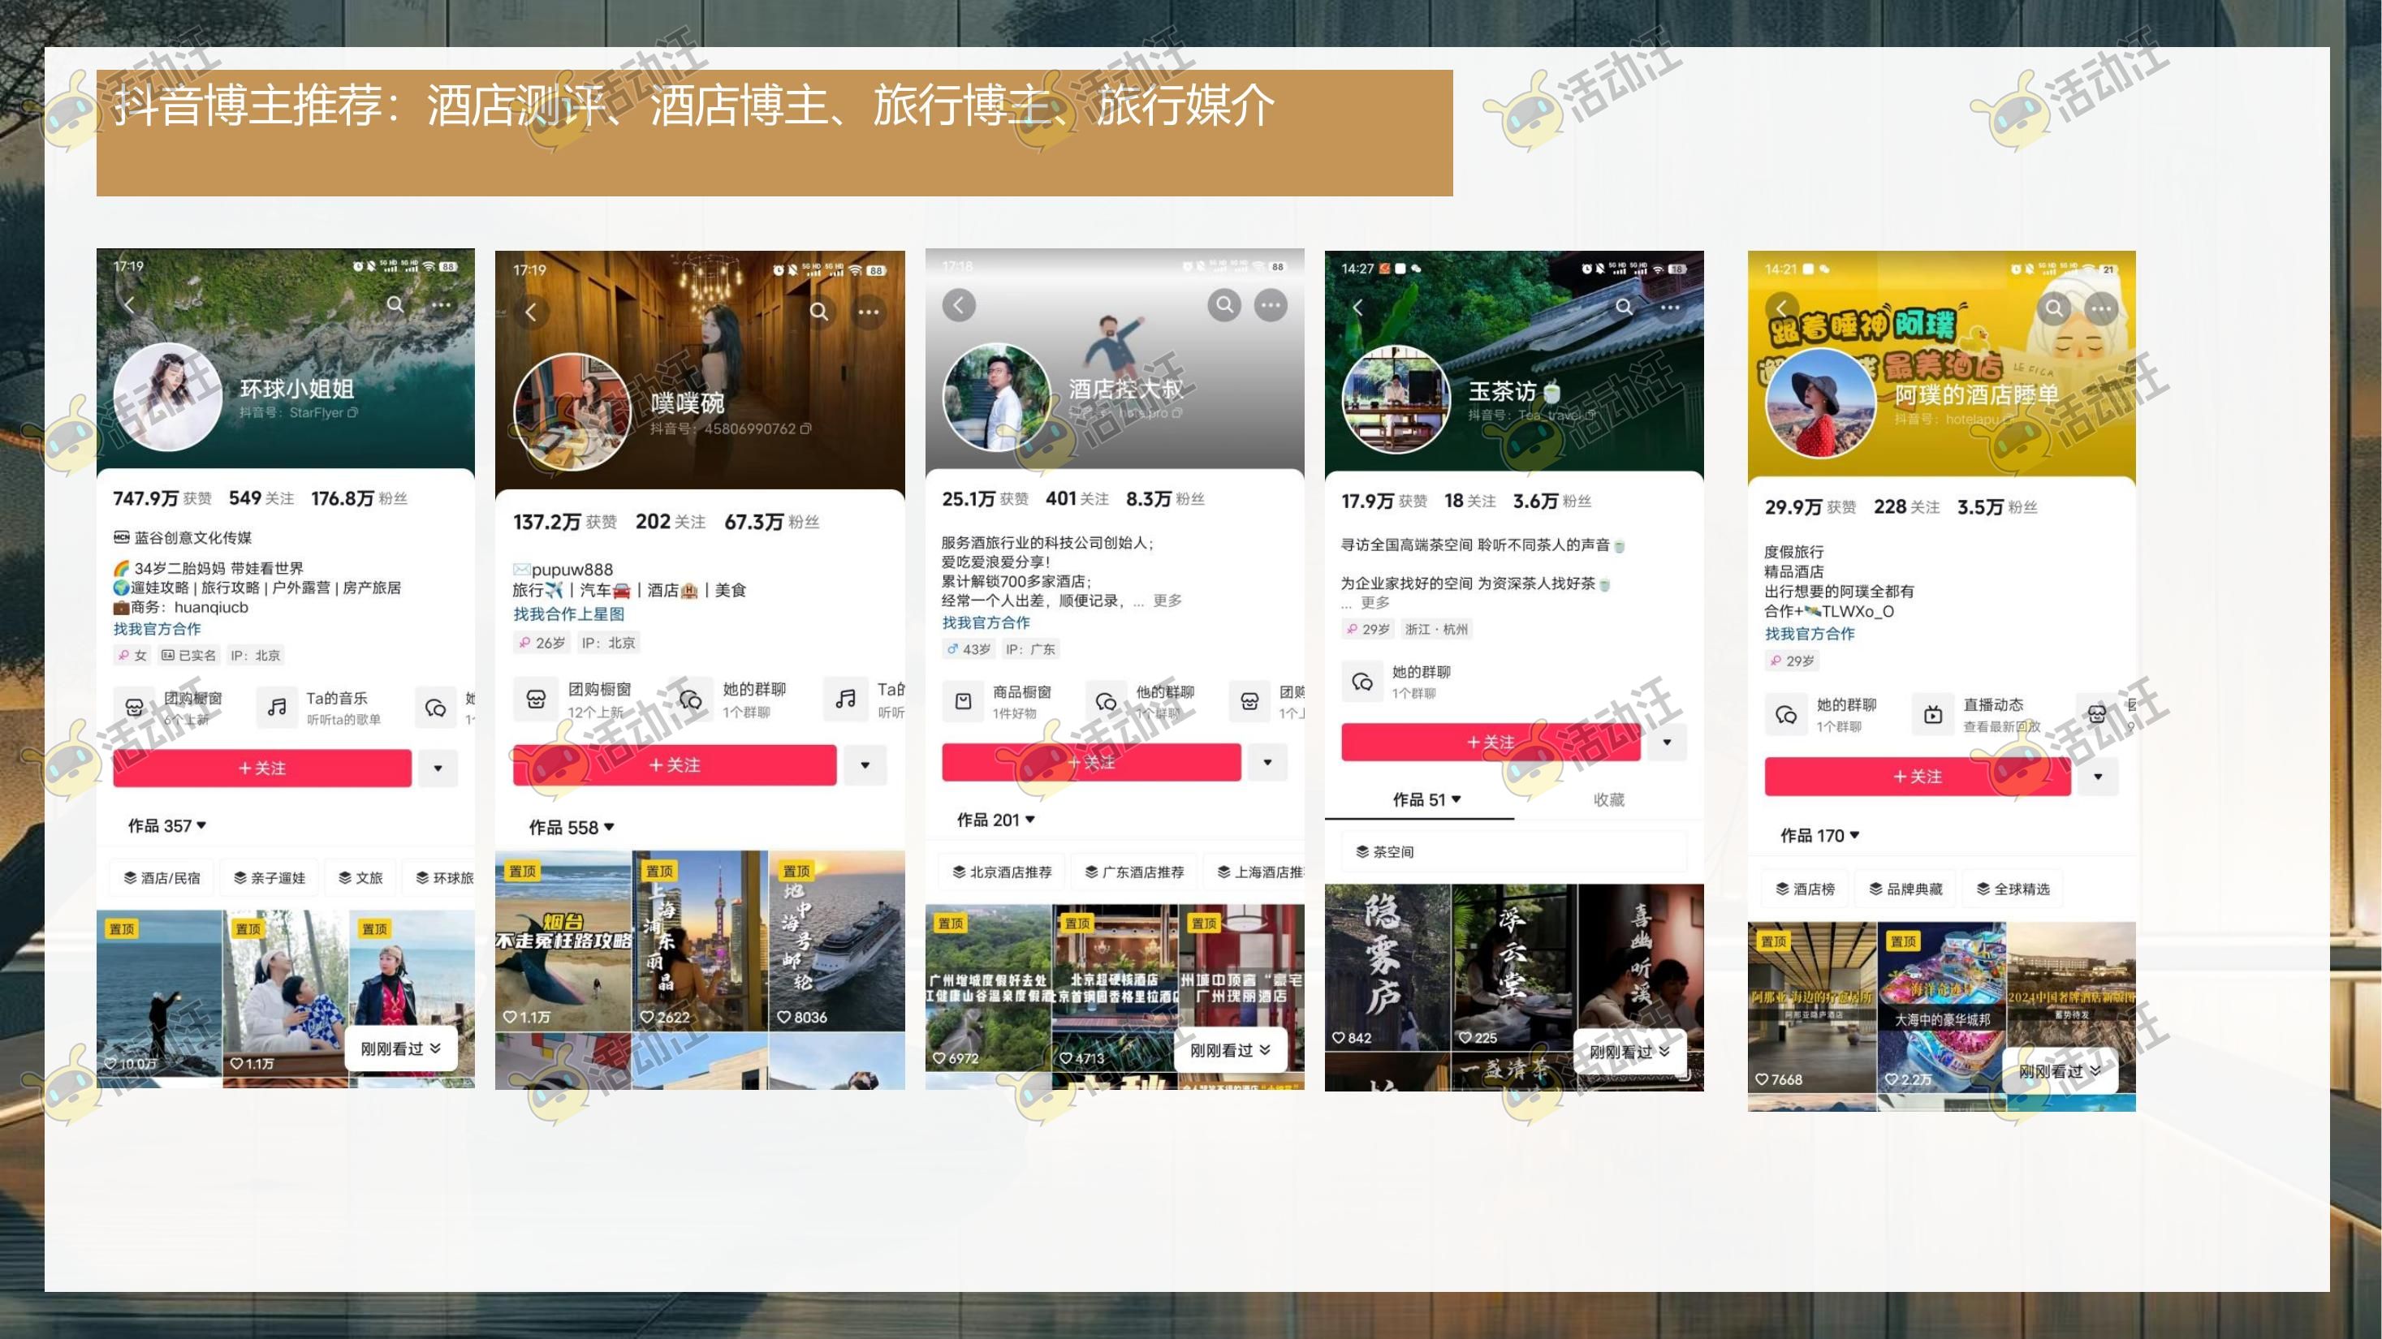This screenshot has height=1339, width=2382.
Task: Select 广东酒店推荐 collection tag
Action: pos(1133,872)
